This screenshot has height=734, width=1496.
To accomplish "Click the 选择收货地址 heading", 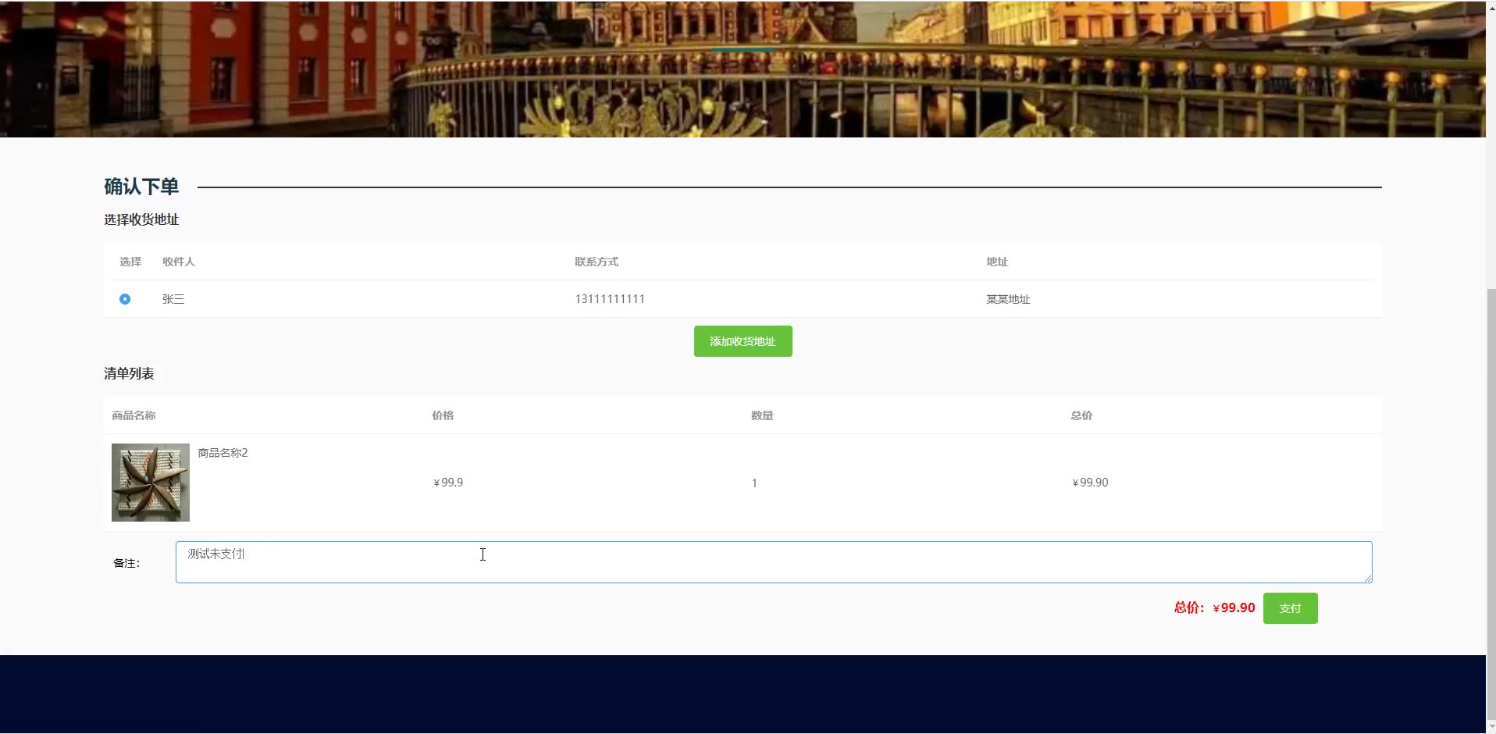I will [141, 219].
